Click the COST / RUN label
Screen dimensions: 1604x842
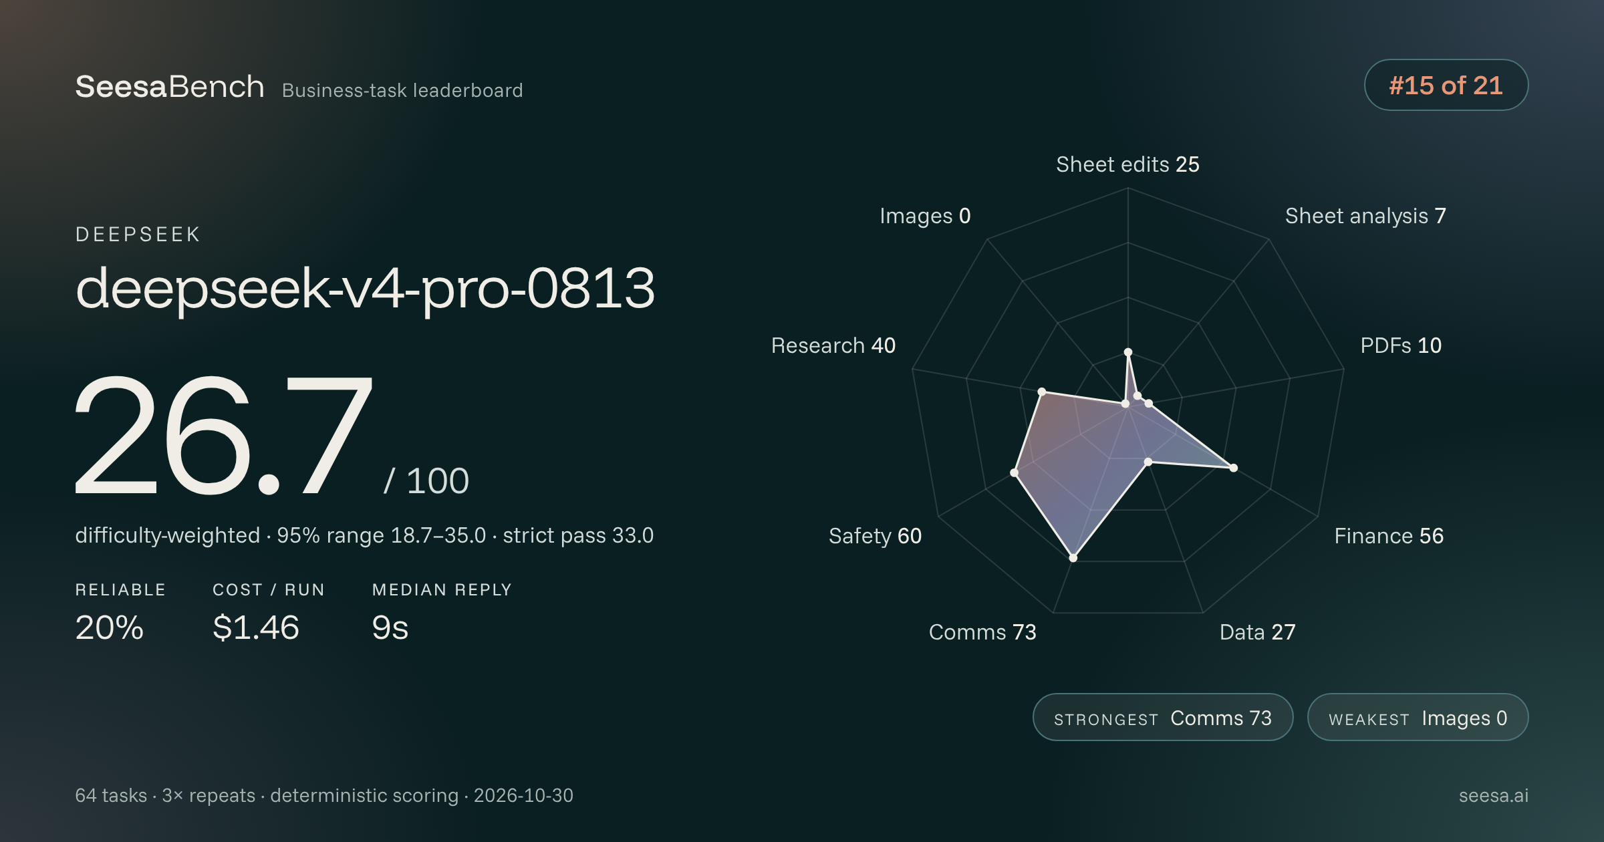point(269,589)
